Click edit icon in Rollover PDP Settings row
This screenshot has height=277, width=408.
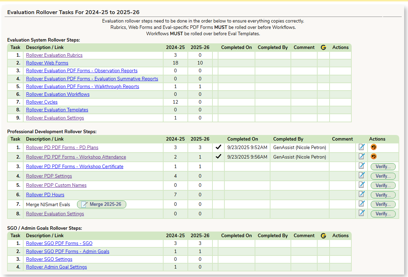(362, 175)
